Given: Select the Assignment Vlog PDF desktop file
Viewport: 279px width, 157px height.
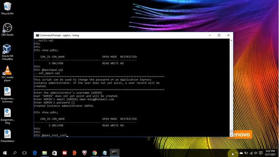Looking at the screenshot, I should 7,116.
